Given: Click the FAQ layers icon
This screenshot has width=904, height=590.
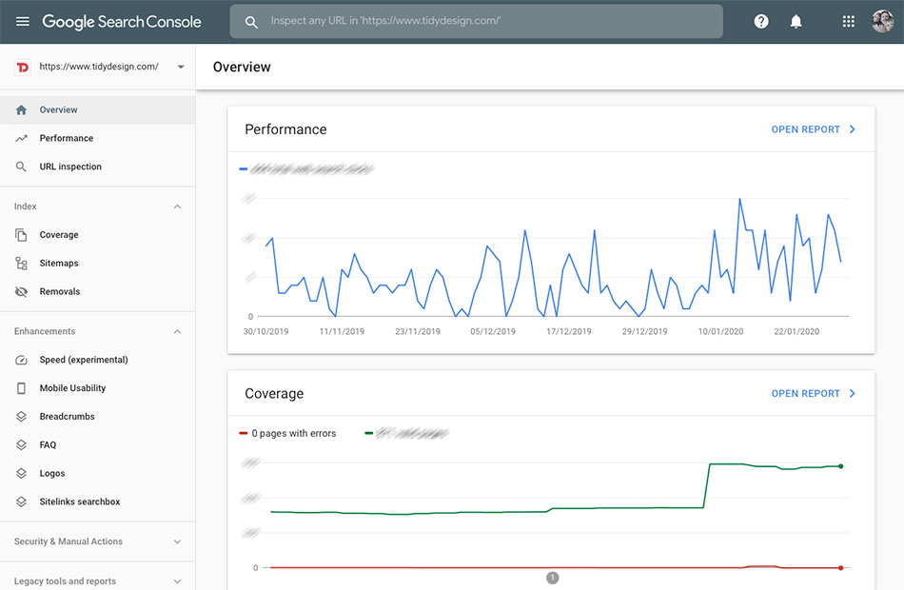Looking at the screenshot, I should [x=21, y=444].
